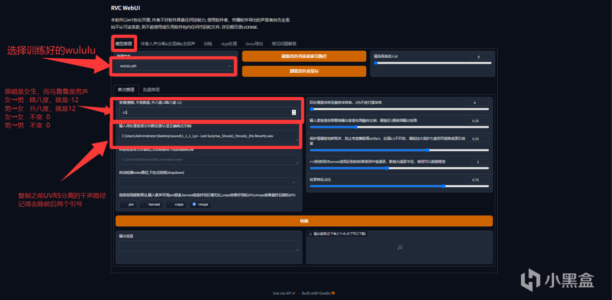Screen dimensions: 612x300
Task: Open the Use via API link
Action: pyautogui.click(x=284, y=293)
